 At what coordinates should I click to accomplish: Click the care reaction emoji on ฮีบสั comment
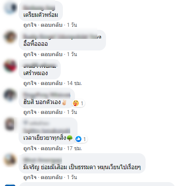[76, 103]
